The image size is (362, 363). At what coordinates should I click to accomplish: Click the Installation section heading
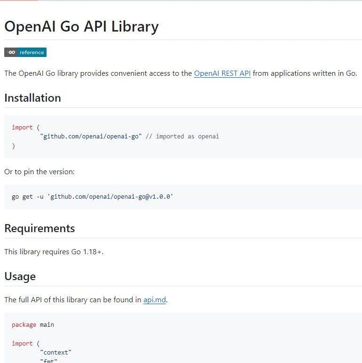click(32, 98)
